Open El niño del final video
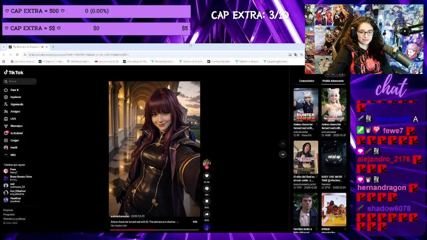427x240 pixels. (x=306, y=157)
